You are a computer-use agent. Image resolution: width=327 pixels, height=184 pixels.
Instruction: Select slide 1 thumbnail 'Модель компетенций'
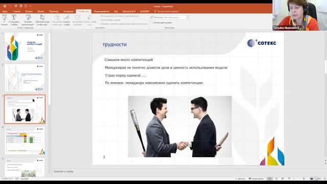(25, 47)
